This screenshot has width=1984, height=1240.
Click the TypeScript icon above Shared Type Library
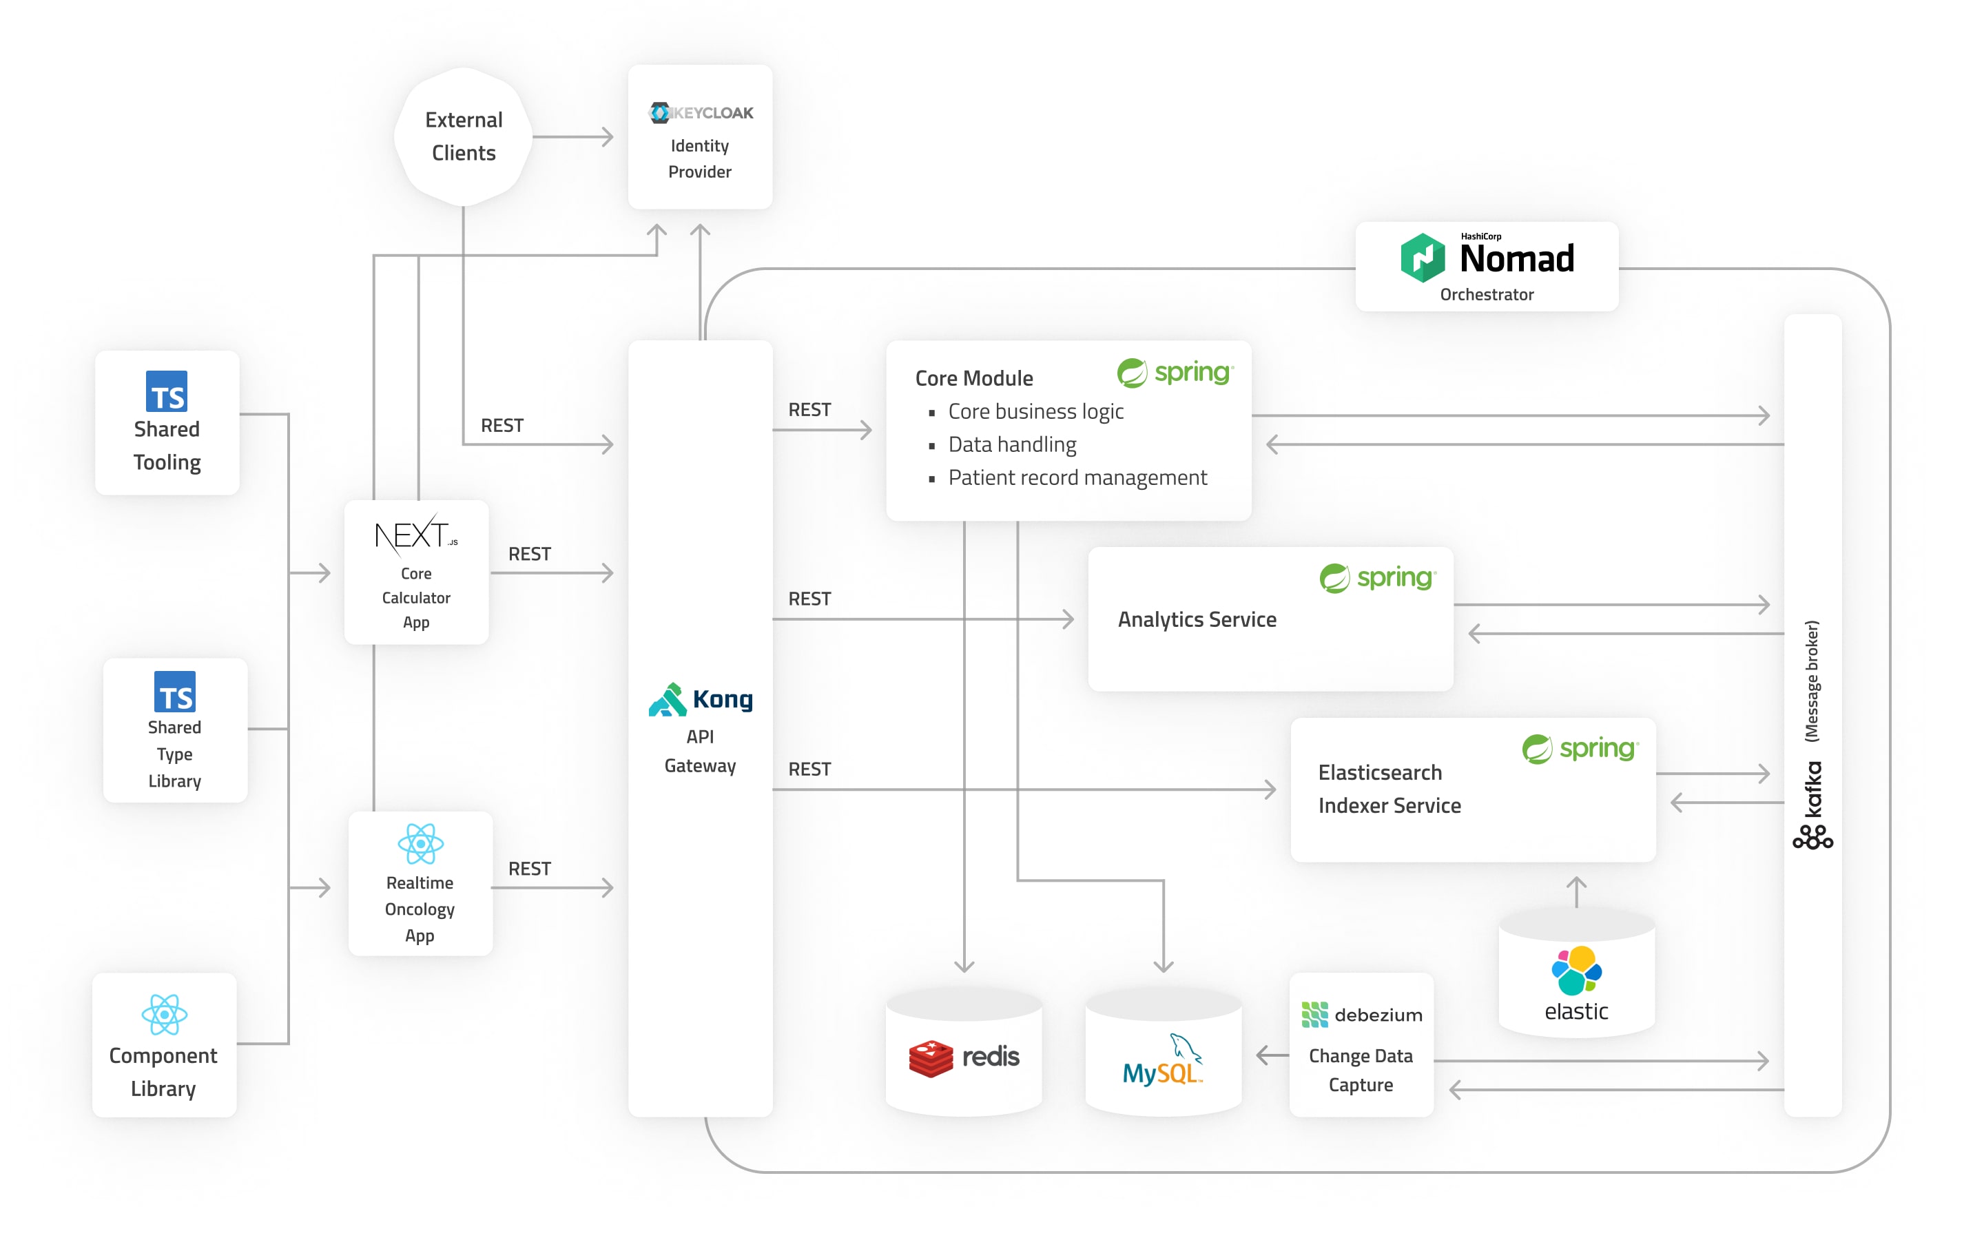[174, 692]
